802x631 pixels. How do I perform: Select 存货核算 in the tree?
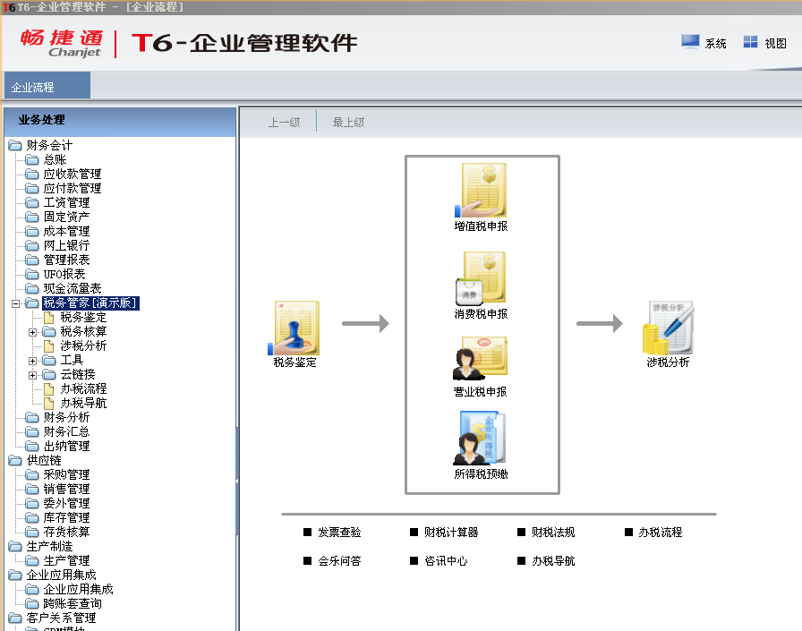66,533
